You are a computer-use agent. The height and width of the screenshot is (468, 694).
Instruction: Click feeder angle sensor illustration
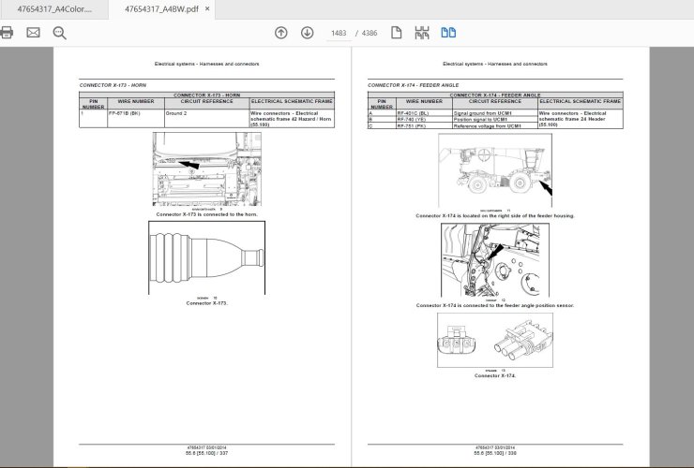tap(495, 260)
